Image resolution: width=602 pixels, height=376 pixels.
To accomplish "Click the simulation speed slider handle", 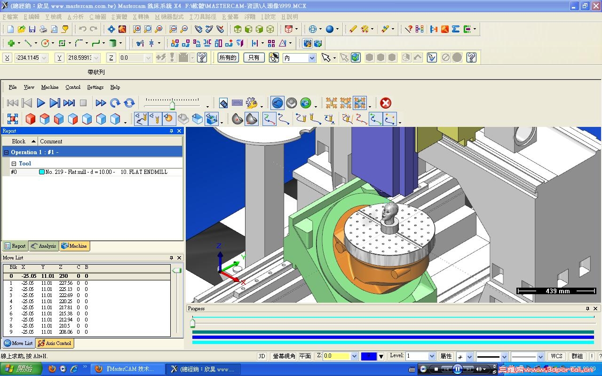I will [173, 105].
